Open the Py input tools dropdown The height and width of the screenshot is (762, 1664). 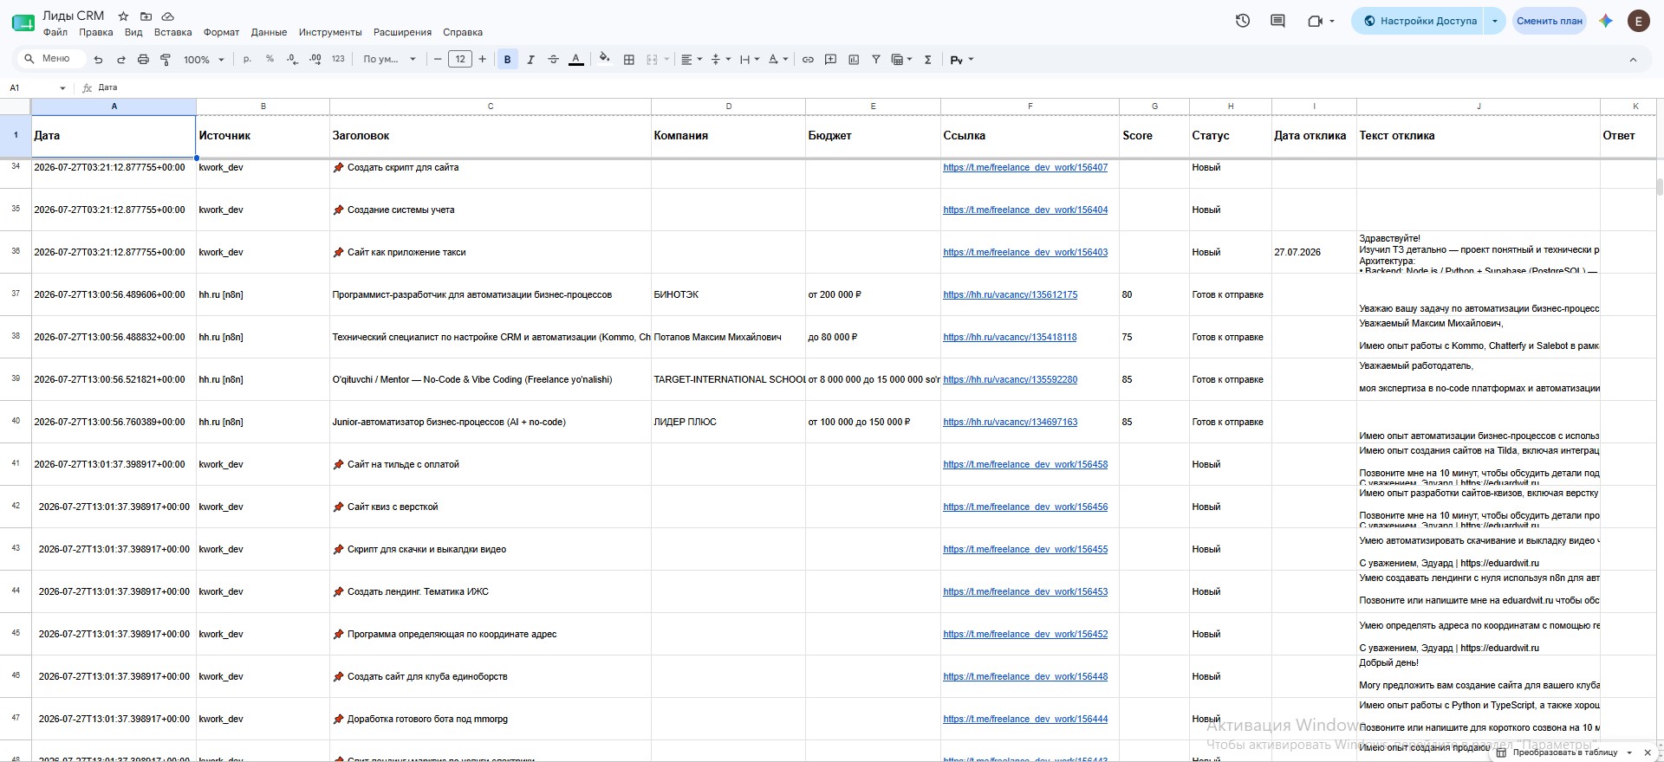click(x=962, y=60)
